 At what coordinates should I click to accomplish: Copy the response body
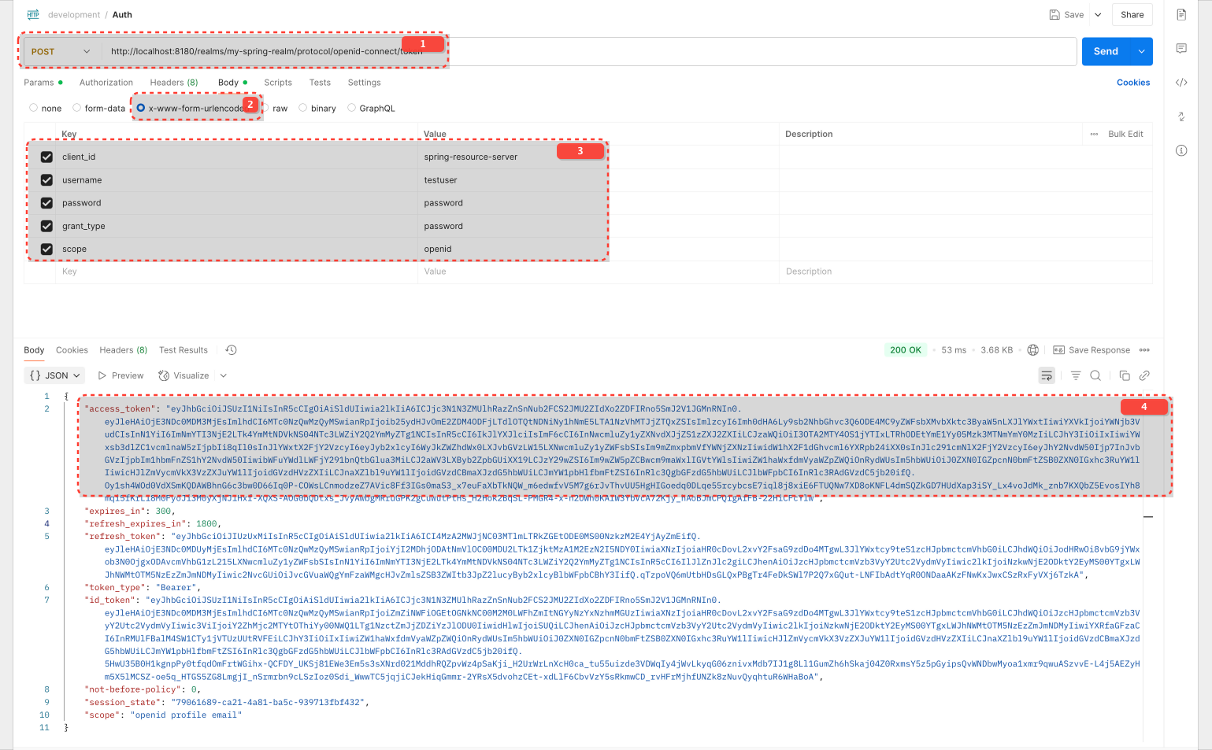(1125, 375)
